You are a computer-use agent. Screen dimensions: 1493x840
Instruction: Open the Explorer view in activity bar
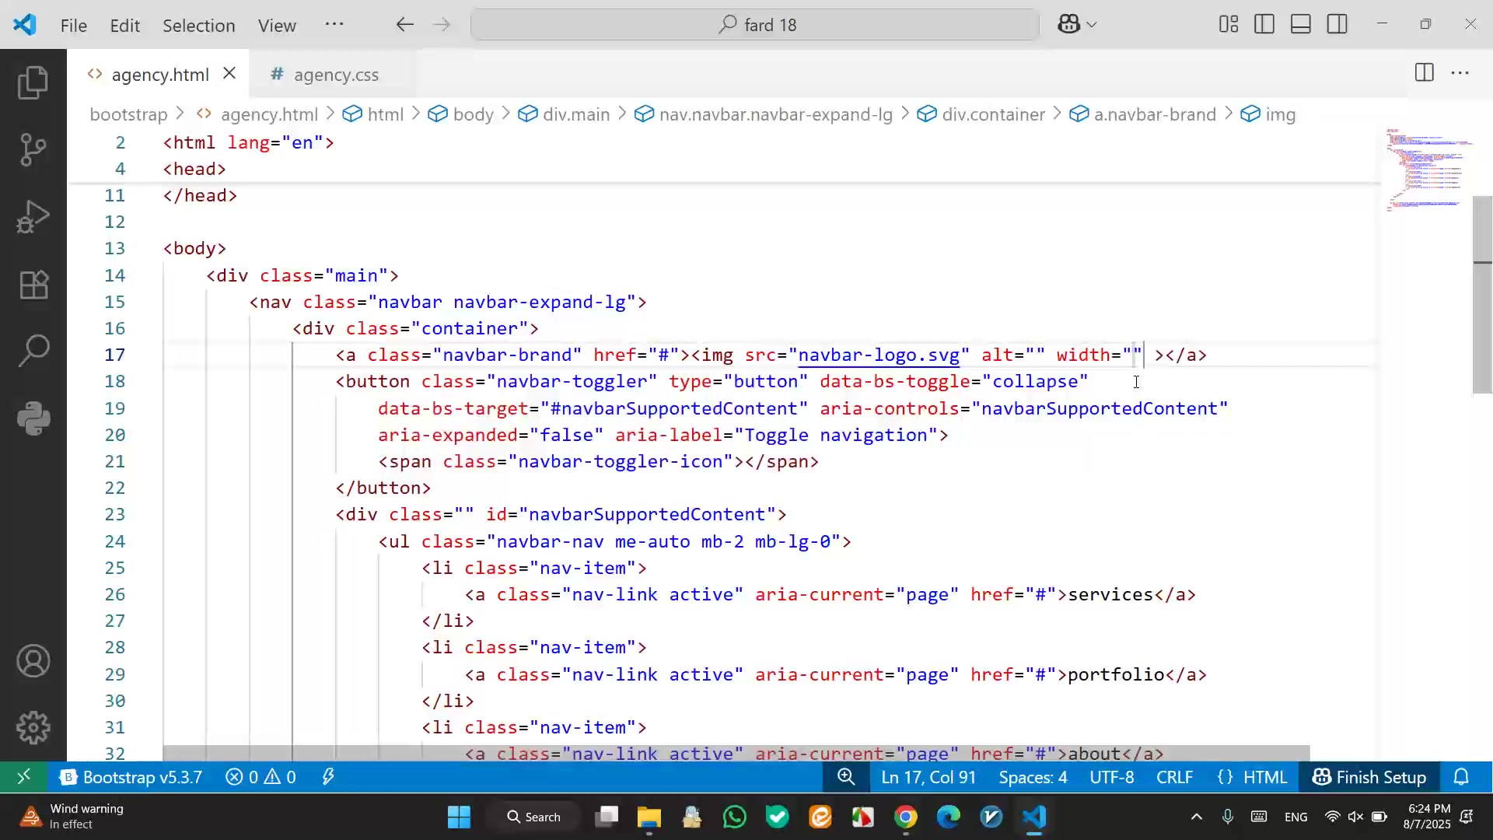pyautogui.click(x=33, y=83)
